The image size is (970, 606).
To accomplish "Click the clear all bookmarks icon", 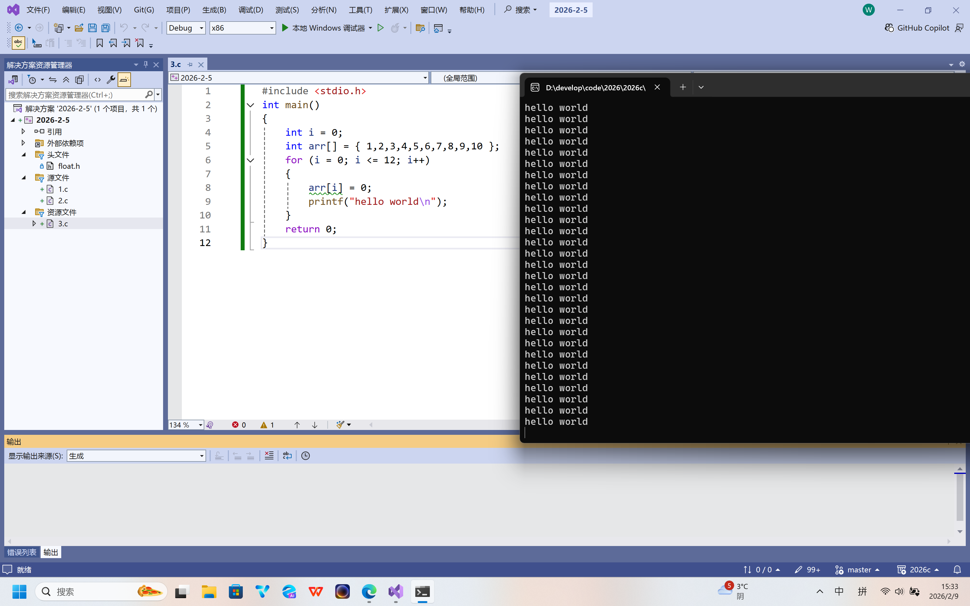I will pyautogui.click(x=139, y=43).
